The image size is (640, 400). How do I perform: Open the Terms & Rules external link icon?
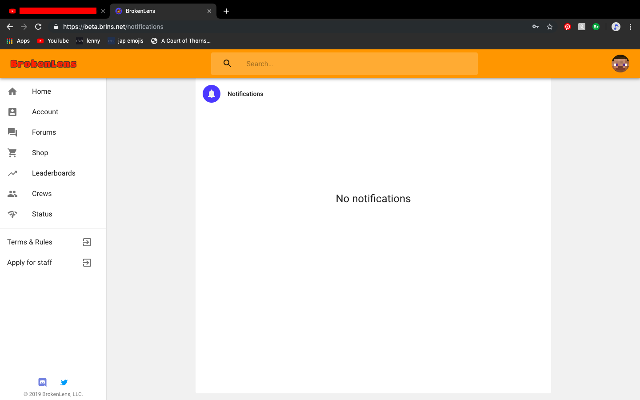pyautogui.click(x=87, y=242)
